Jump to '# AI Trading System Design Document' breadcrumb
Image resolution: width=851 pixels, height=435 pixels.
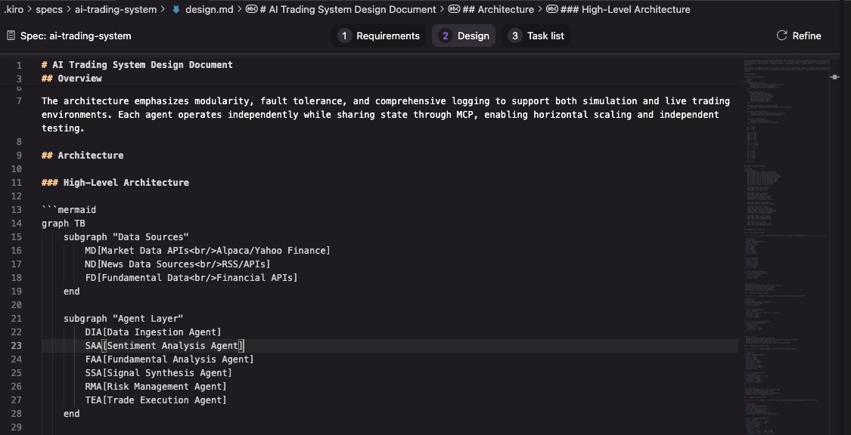[348, 9]
